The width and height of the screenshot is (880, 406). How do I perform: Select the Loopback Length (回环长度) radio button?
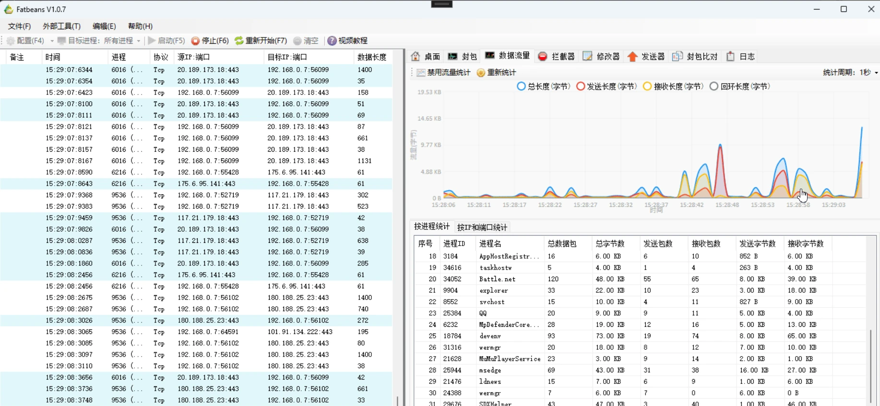(x=714, y=86)
